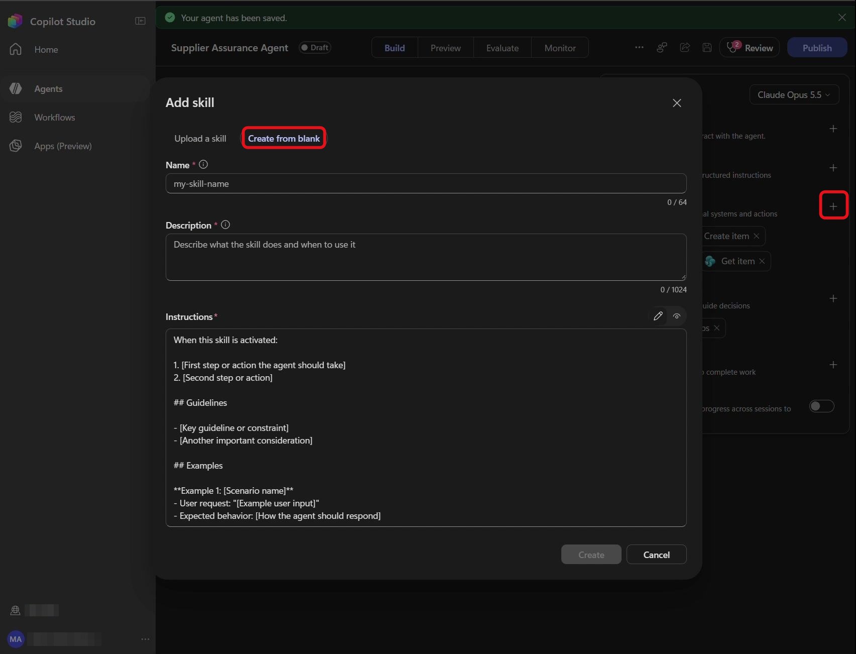The height and width of the screenshot is (654, 856).
Task: Click into the skill Name field
Action: (426, 184)
